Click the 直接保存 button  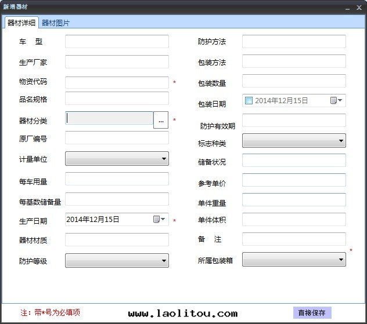(x=312, y=313)
